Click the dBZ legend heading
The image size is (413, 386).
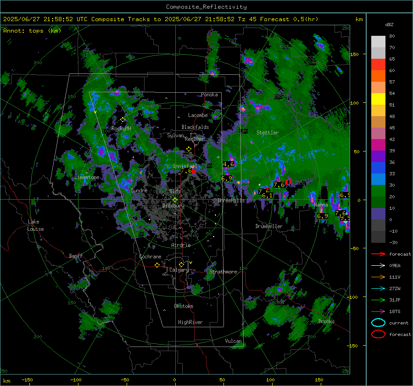coord(389,24)
